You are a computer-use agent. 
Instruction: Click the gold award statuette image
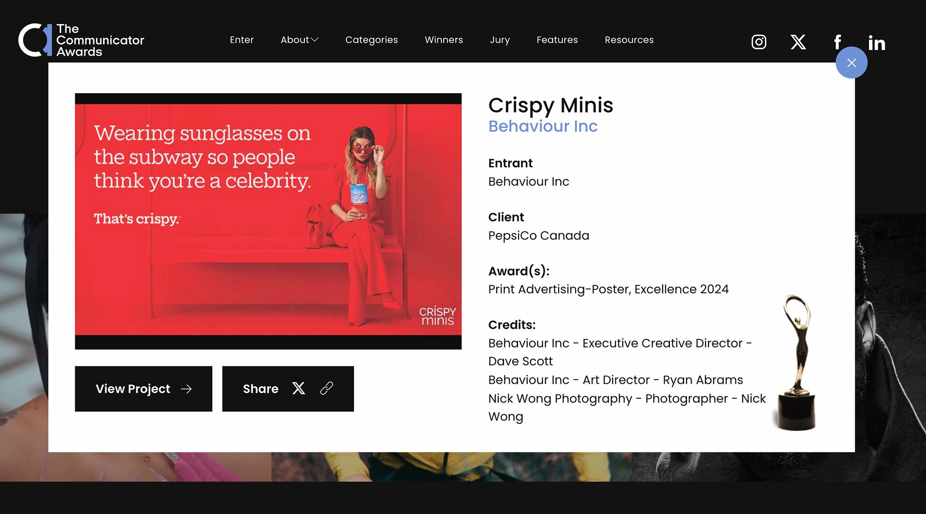(797, 363)
